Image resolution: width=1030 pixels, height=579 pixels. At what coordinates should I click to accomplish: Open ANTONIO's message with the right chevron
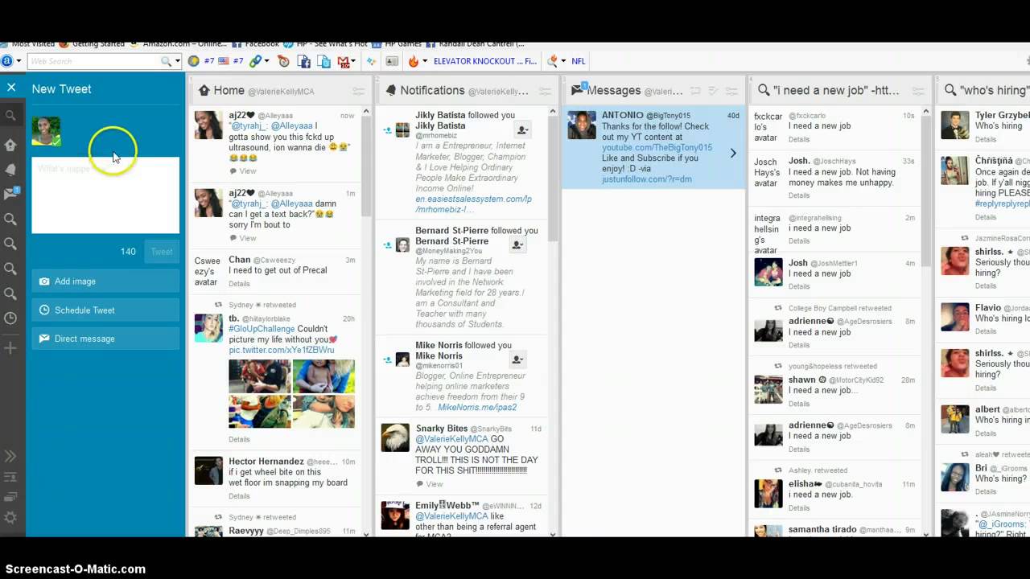point(732,153)
